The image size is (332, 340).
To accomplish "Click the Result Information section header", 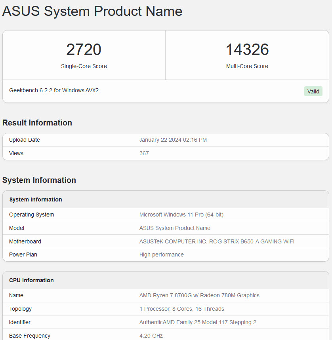I will tap(37, 123).
